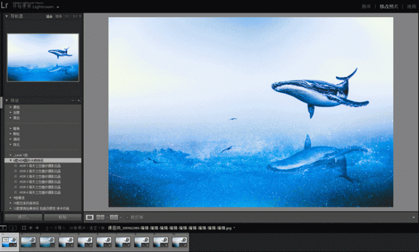Image resolution: width=419 pixels, height=252 pixels.
Task: Expand the 颗粒 preset group
Action: (11, 134)
